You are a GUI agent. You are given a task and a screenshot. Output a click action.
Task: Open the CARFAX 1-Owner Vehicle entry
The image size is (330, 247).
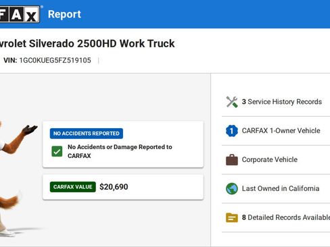[x=281, y=130]
